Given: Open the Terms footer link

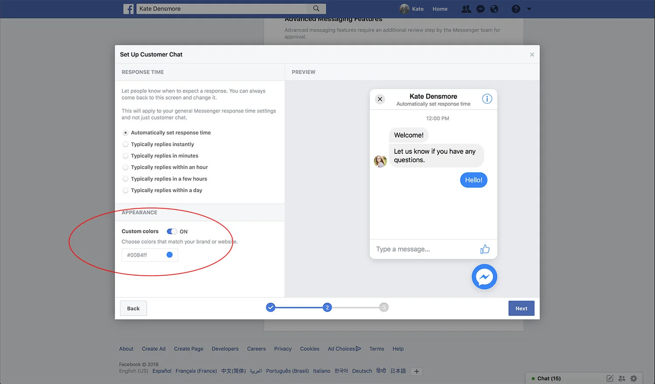Looking at the screenshot, I should pos(377,349).
